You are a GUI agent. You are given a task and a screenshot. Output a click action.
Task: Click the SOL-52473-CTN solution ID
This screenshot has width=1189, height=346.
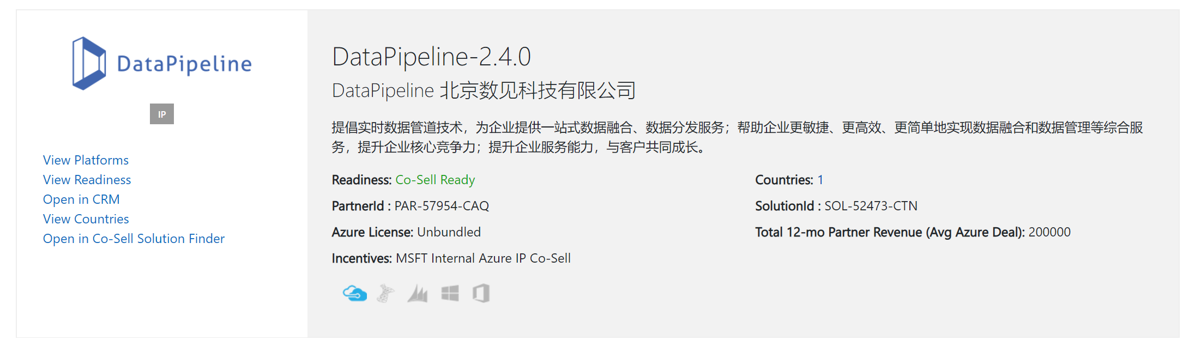871,206
